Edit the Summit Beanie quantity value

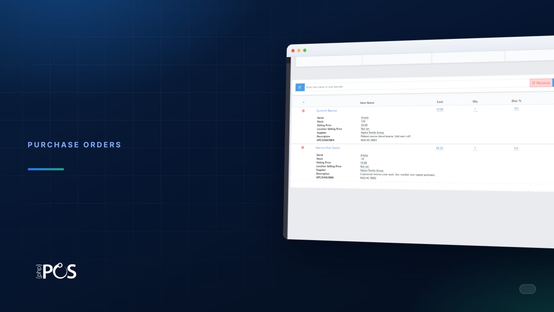pyautogui.click(x=475, y=109)
